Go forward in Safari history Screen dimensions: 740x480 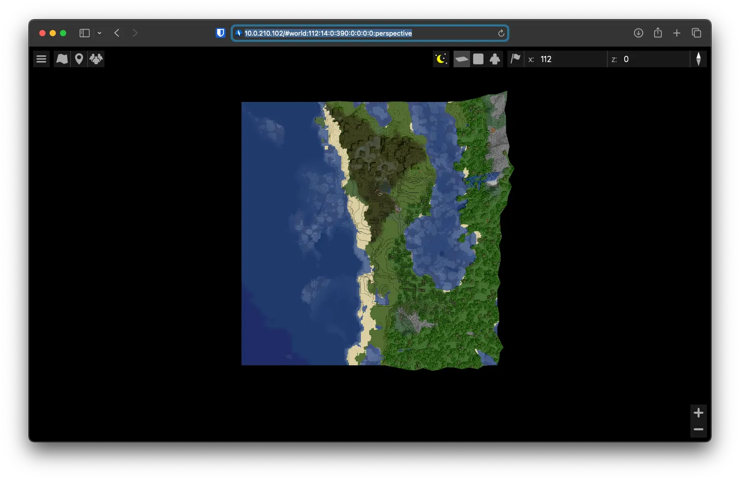[x=135, y=33]
